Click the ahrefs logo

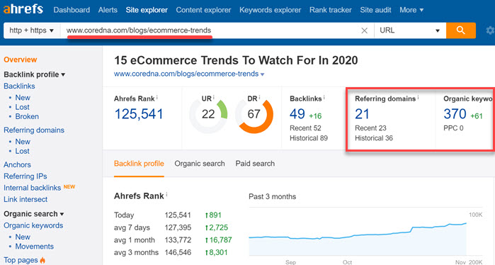tap(23, 9)
